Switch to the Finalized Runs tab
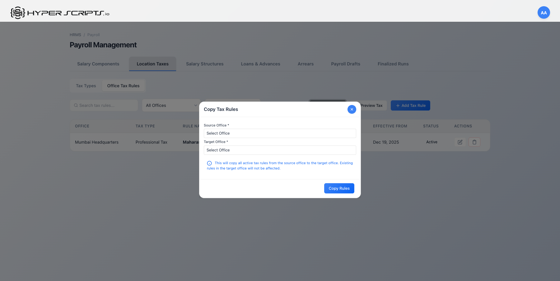The height and width of the screenshot is (281, 560). (393, 64)
